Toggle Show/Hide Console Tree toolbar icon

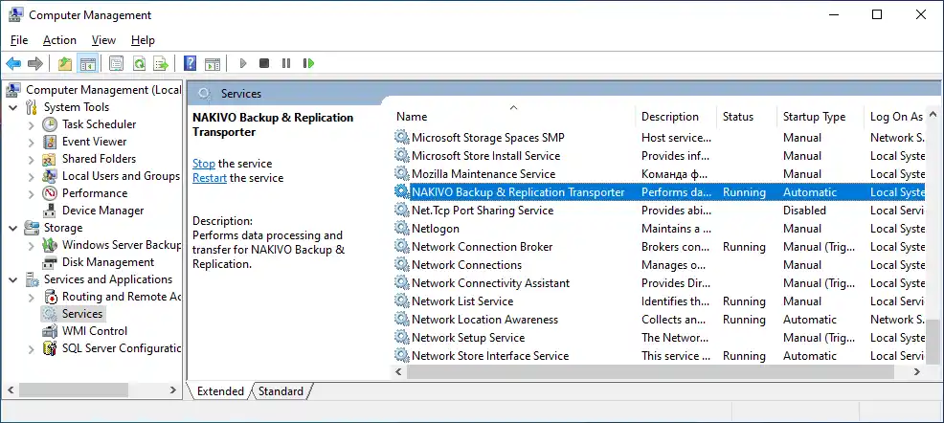[x=88, y=63]
